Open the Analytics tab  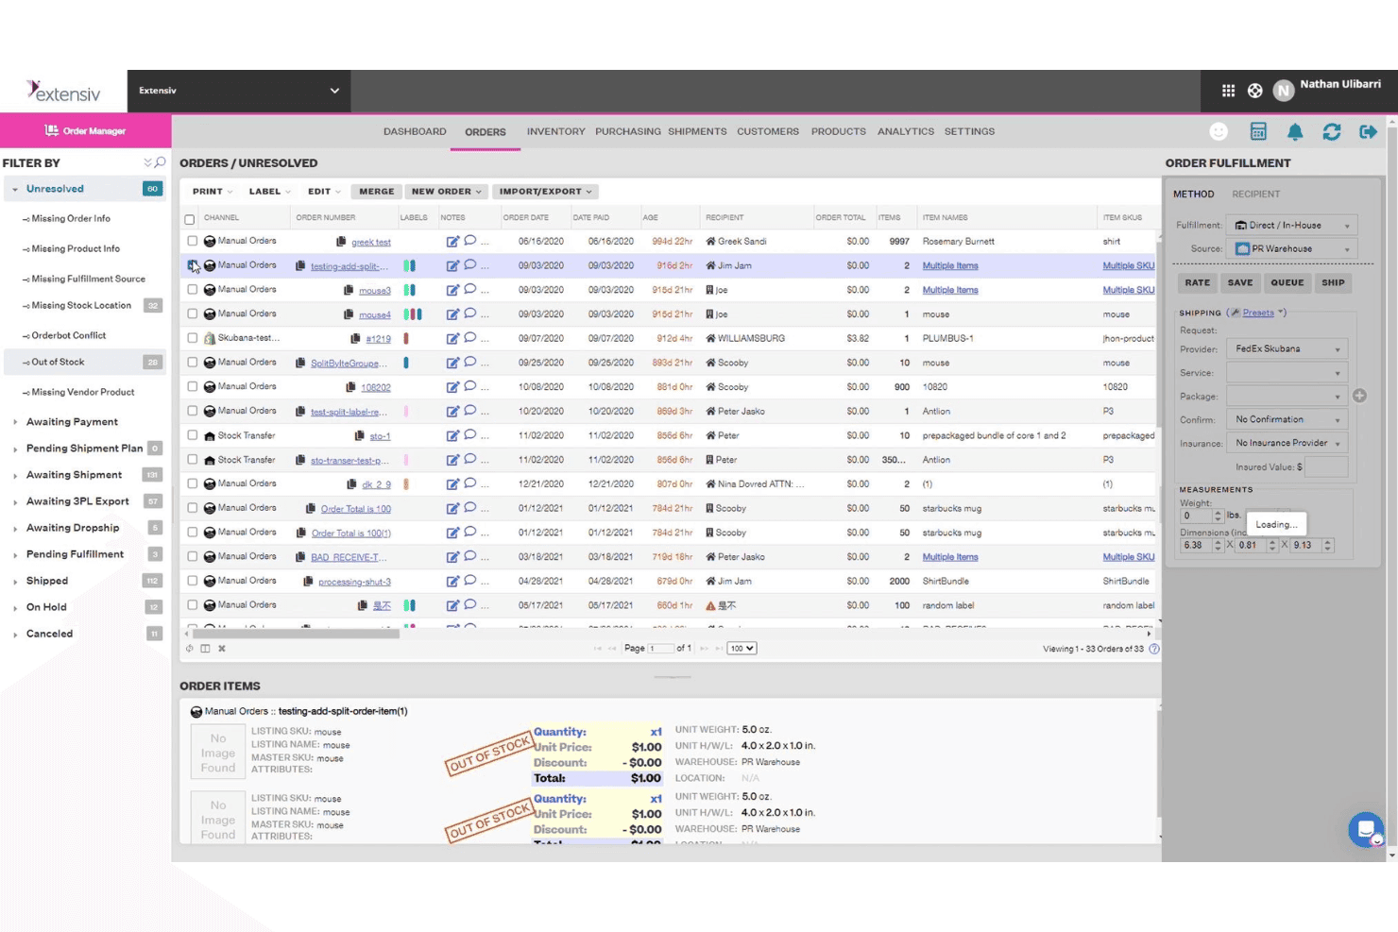tap(905, 131)
